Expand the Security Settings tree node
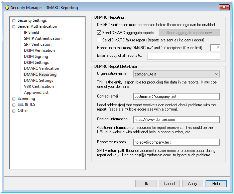Viewport: 234px width, 194px height. [x=14, y=21]
